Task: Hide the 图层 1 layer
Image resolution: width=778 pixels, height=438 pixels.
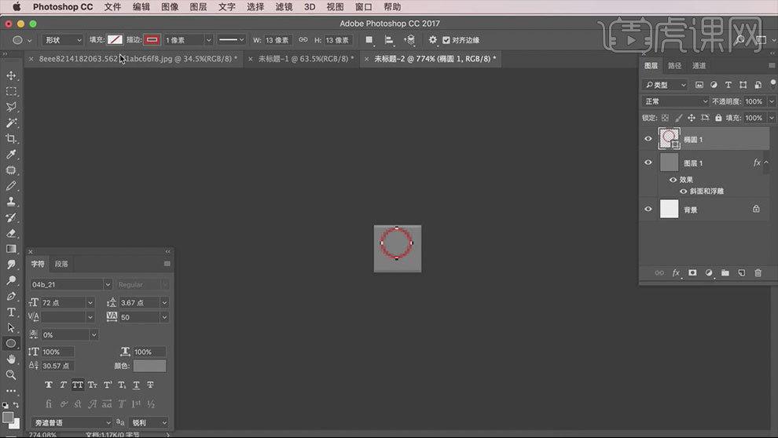Action: tap(648, 162)
